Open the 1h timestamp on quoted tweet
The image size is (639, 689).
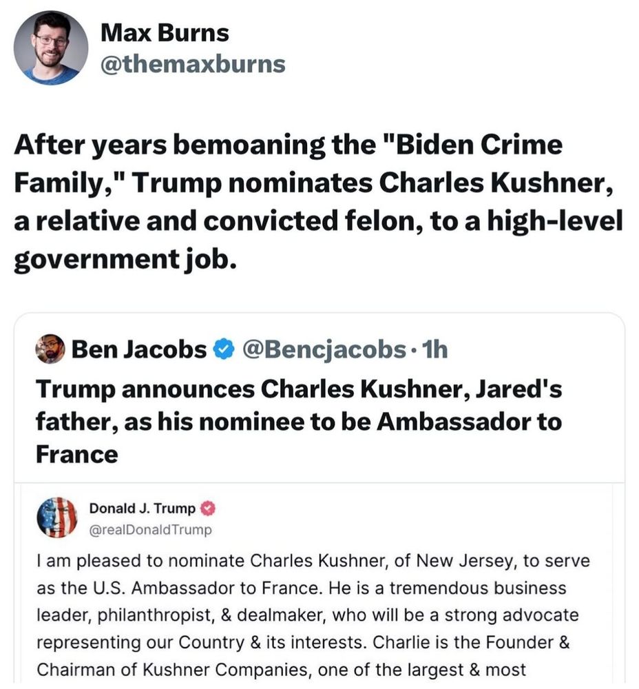[434, 350]
